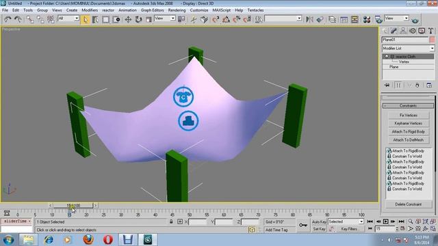Click the Play Animation button

point(386,221)
